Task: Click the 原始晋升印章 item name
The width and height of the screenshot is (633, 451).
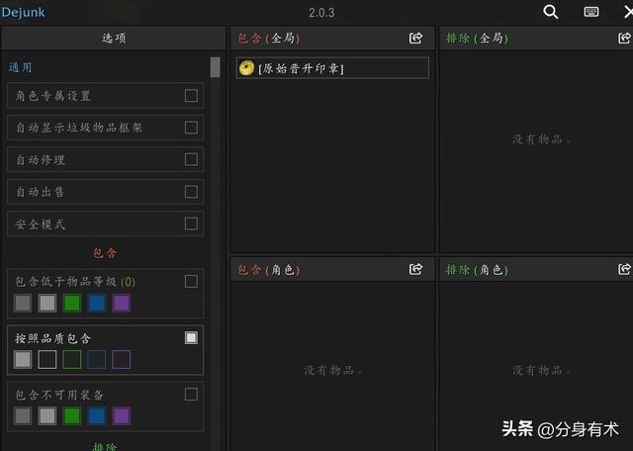Action: click(x=301, y=68)
